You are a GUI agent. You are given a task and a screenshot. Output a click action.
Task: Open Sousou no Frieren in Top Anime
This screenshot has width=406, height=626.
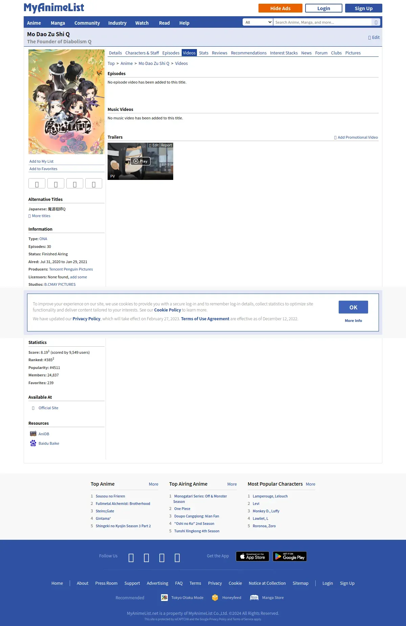tap(110, 496)
